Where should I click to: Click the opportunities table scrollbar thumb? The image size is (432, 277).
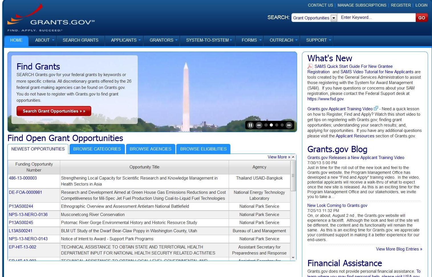tap(293, 176)
